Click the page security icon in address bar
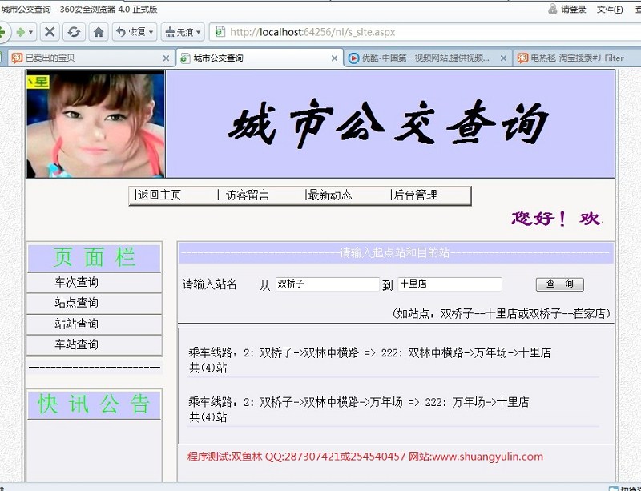This screenshot has height=491, width=641. coord(220,32)
